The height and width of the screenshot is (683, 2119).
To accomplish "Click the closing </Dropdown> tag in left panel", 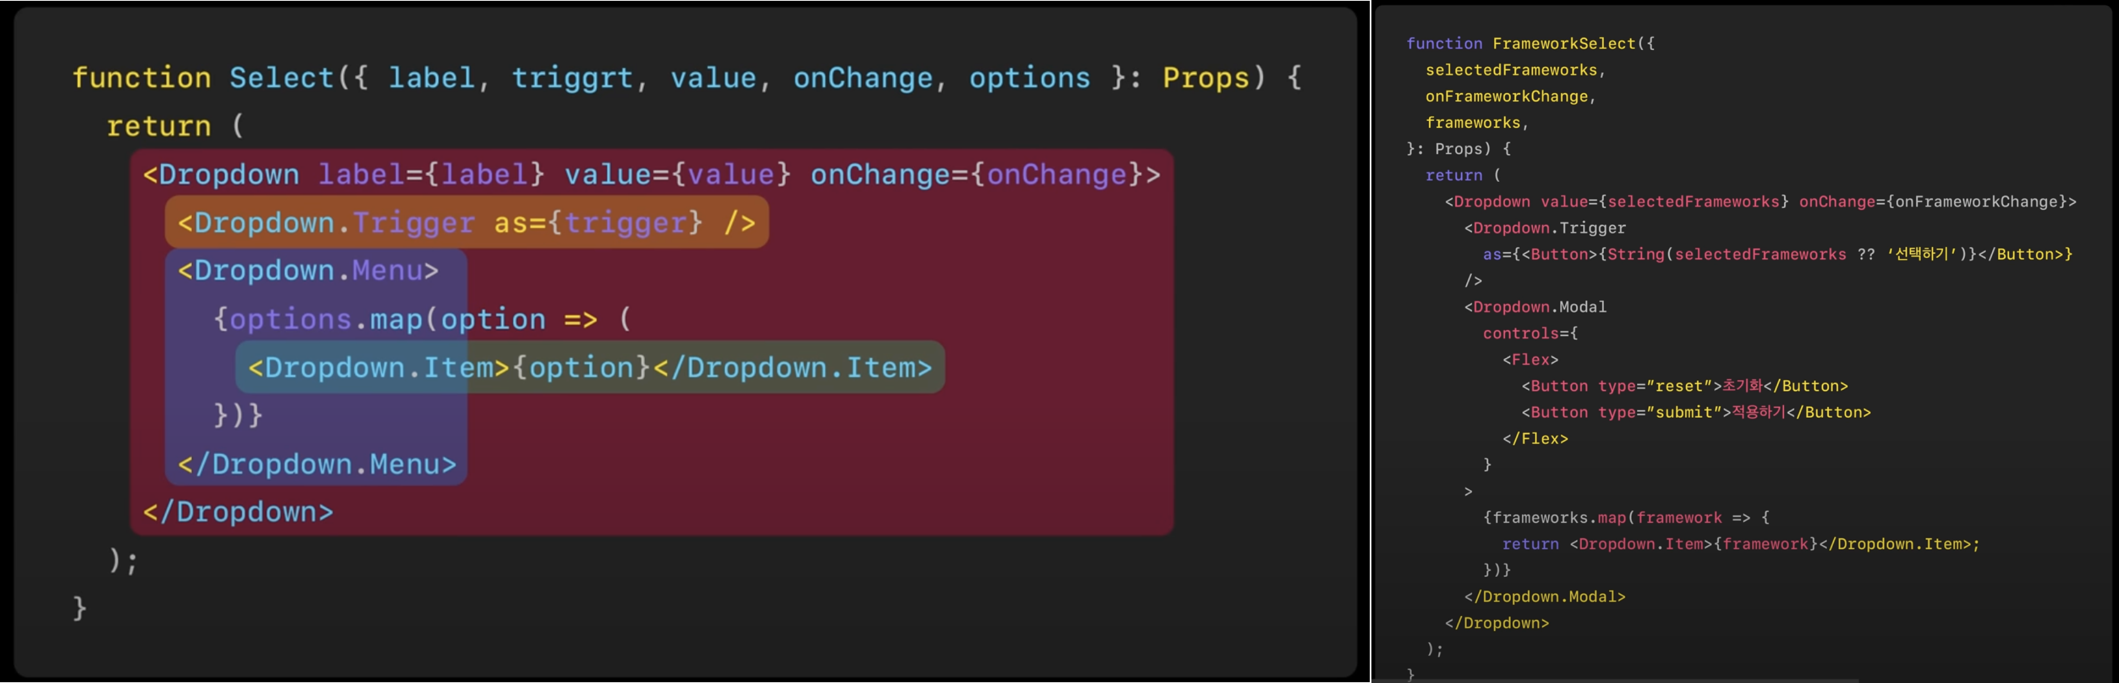I will [238, 512].
